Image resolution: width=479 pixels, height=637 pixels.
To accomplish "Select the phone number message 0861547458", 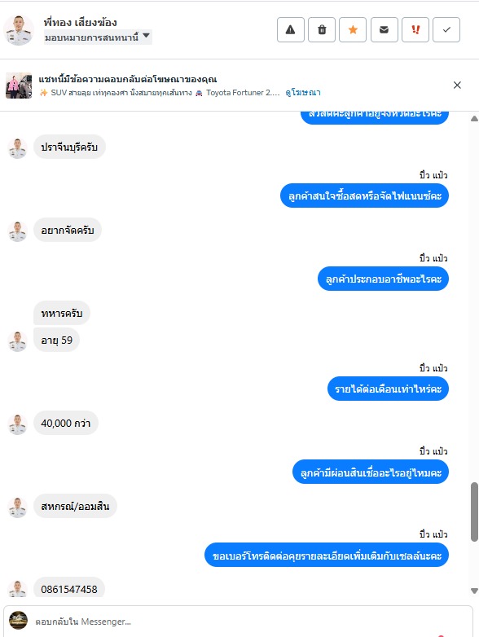I will [69, 589].
